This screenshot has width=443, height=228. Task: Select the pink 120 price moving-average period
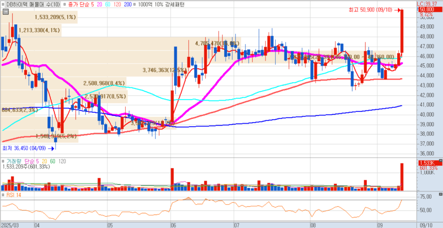(118, 5)
